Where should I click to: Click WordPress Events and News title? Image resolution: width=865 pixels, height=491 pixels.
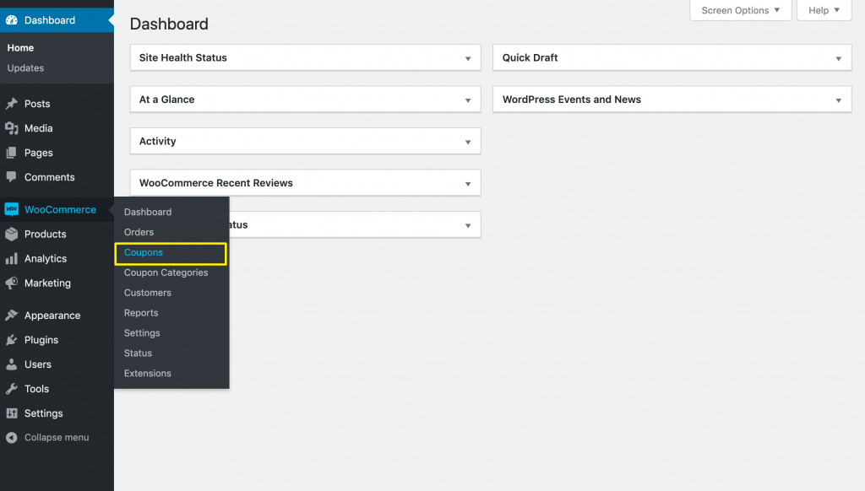click(572, 100)
